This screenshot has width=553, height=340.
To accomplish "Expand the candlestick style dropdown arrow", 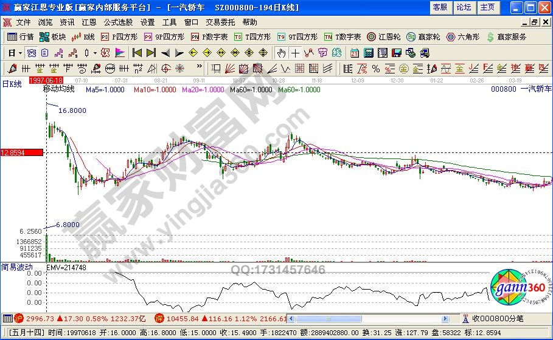I will point(96,53).
